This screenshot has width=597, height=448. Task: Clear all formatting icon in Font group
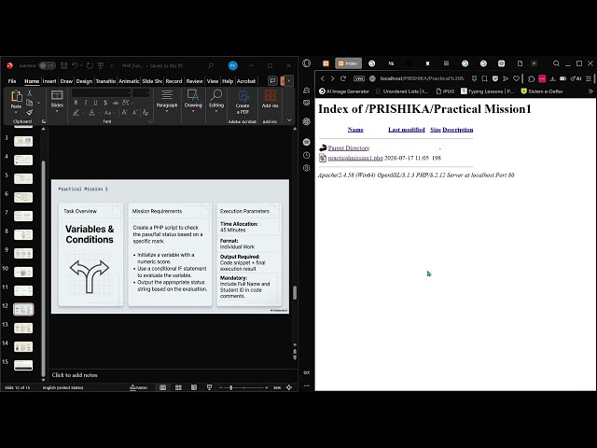[146, 113]
